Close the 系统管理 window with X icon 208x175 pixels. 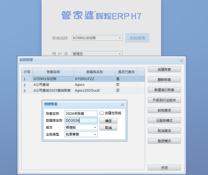pyautogui.click(x=181, y=60)
